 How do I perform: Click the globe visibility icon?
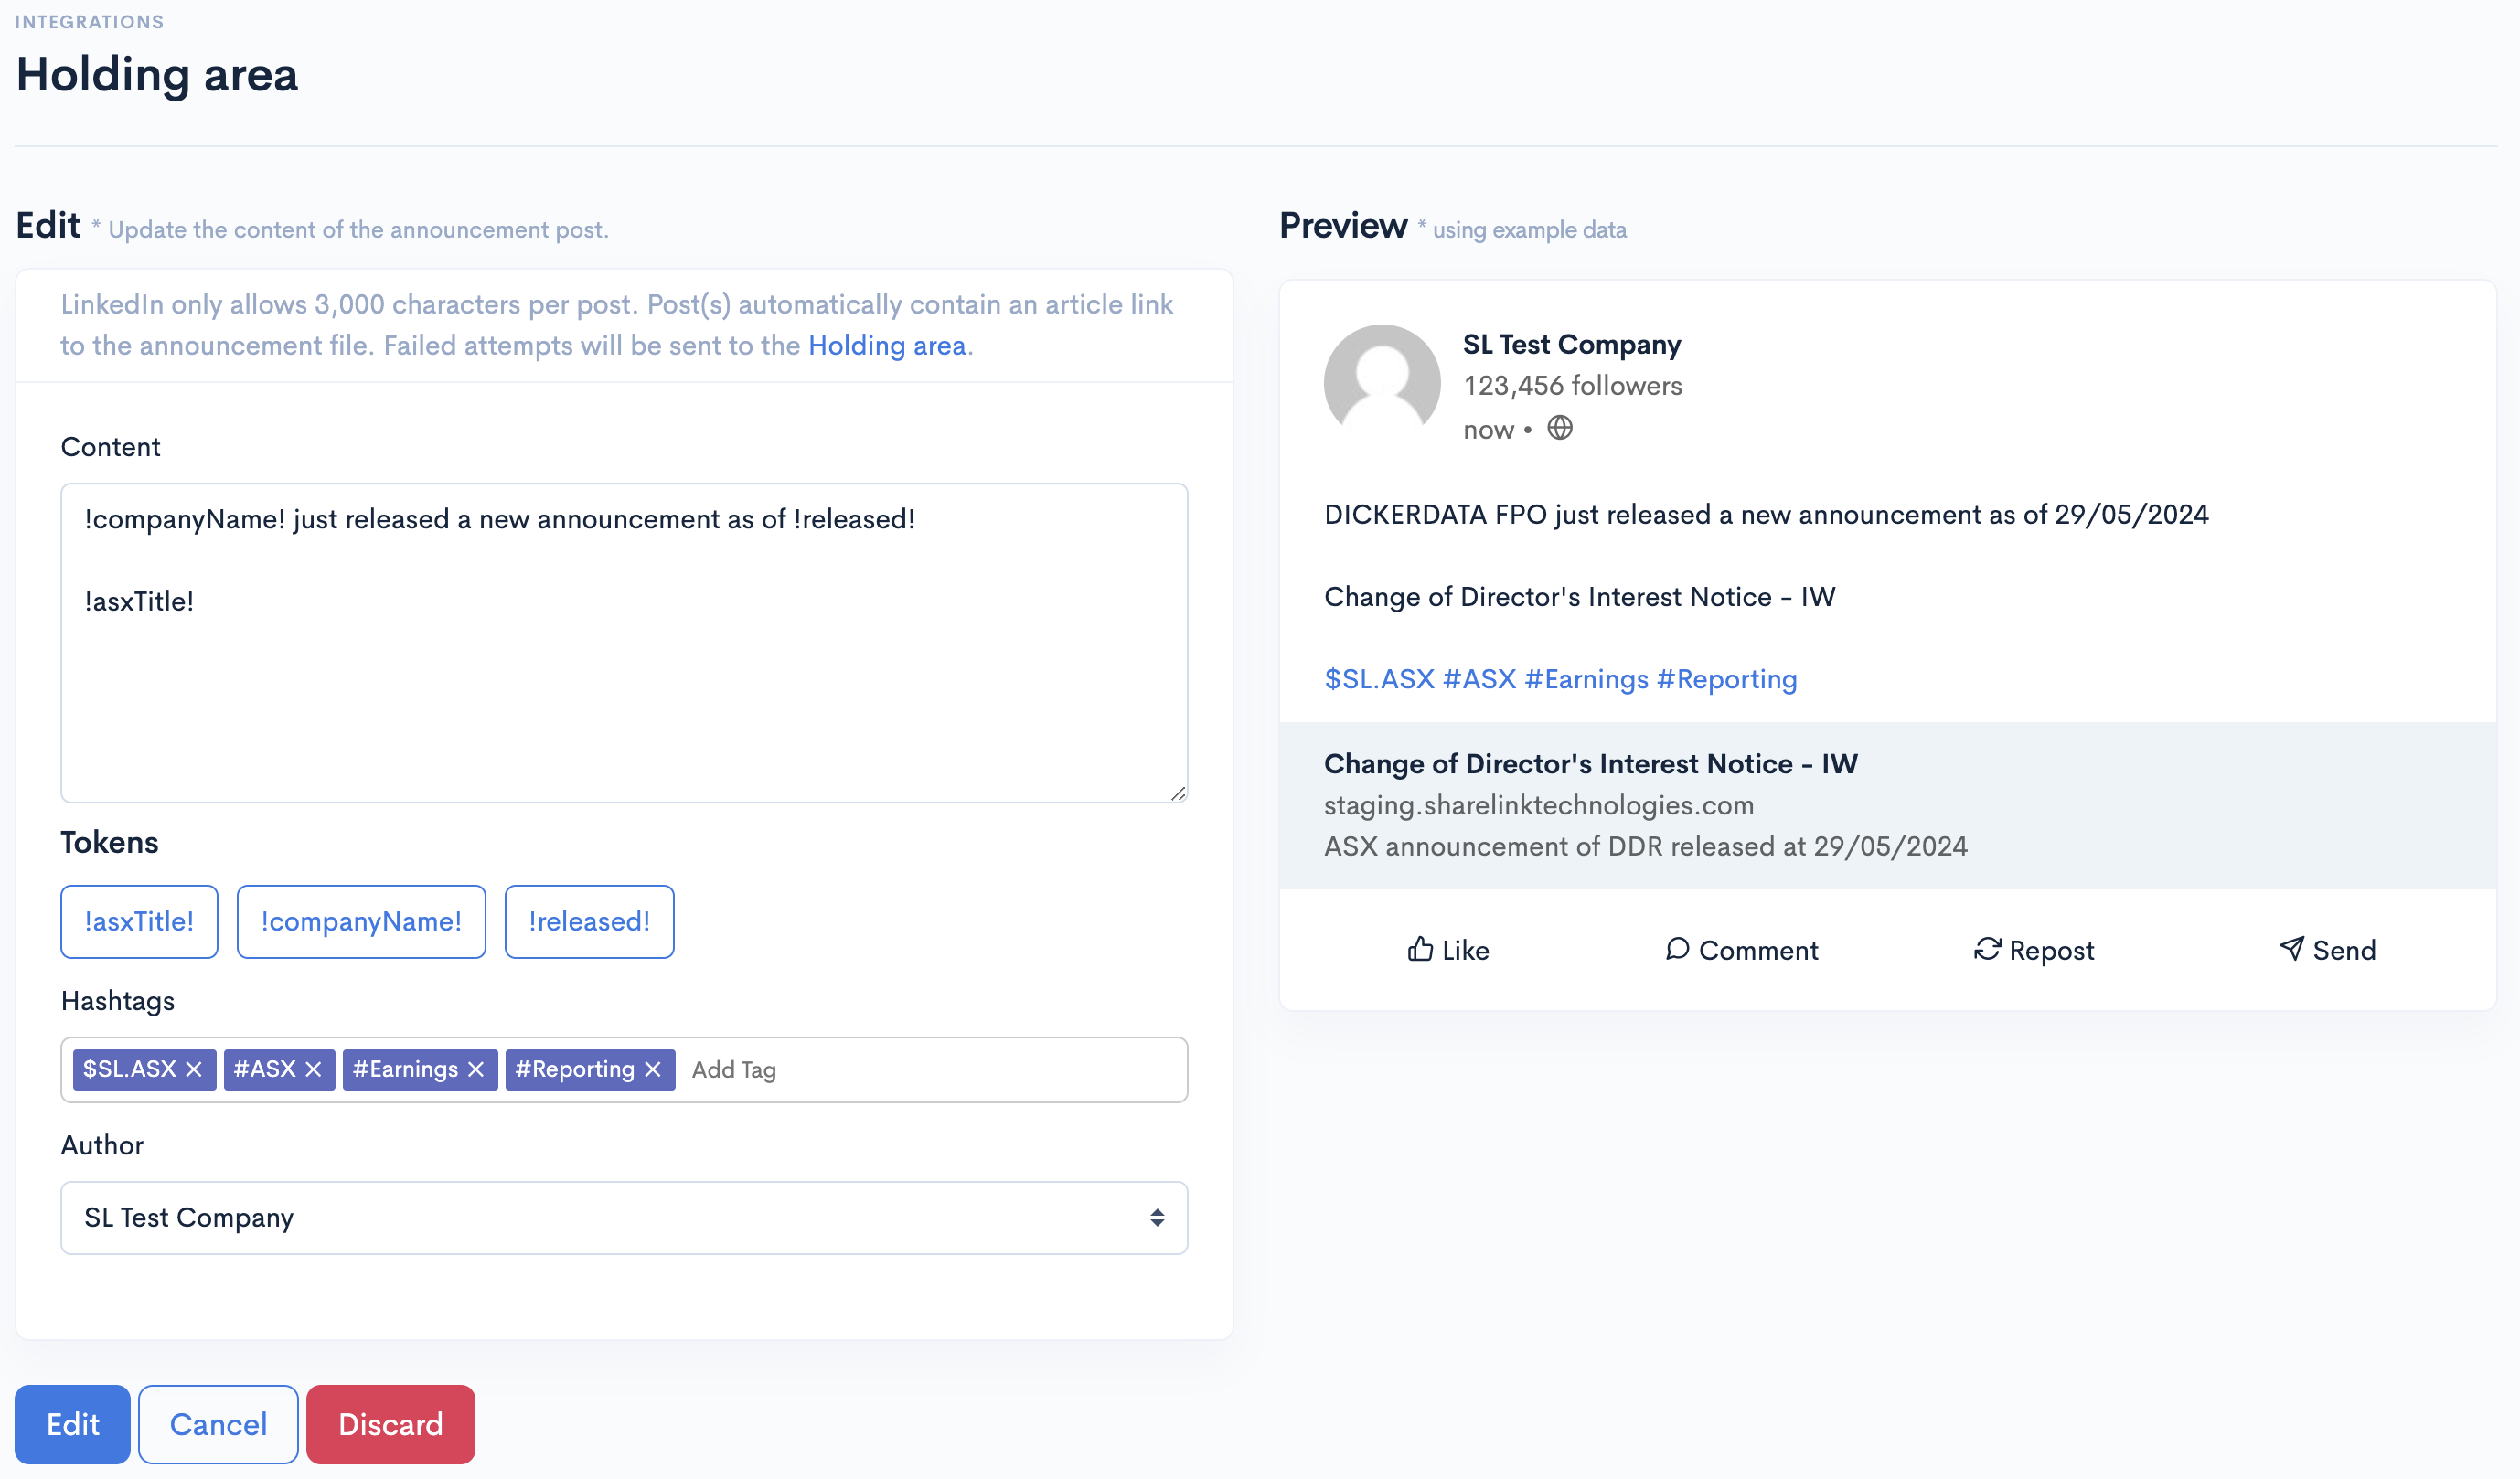(x=1560, y=429)
